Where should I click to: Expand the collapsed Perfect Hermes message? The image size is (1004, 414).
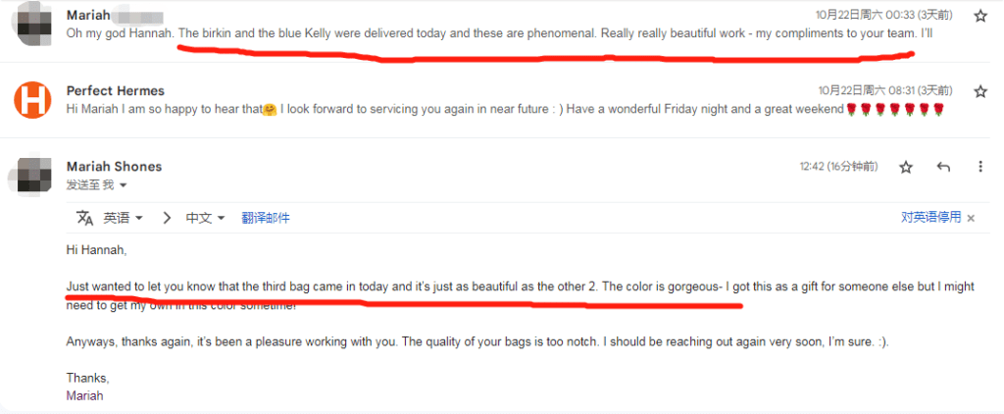point(490,108)
